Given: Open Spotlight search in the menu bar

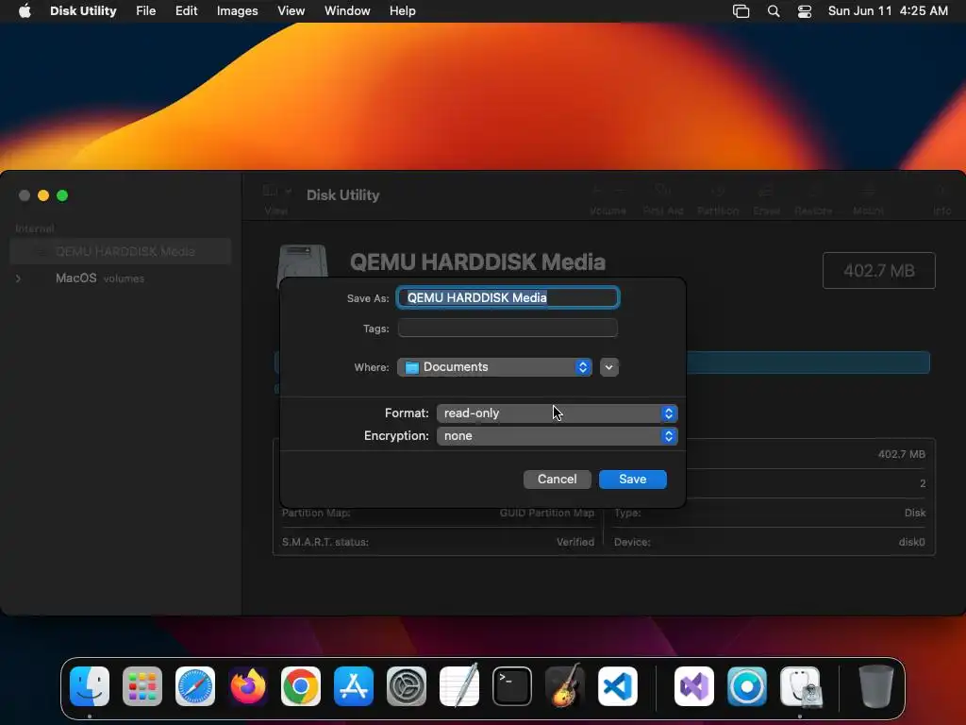Looking at the screenshot, I should pos(774,11).
